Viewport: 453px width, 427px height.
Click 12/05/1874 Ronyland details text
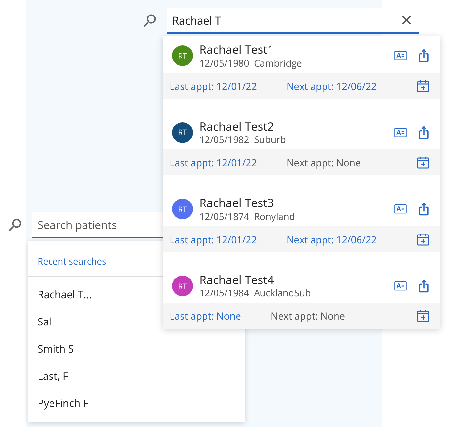point(247,217)
